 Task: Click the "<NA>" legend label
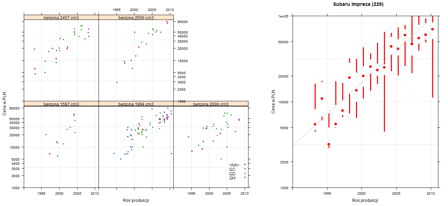pos(234,165)
